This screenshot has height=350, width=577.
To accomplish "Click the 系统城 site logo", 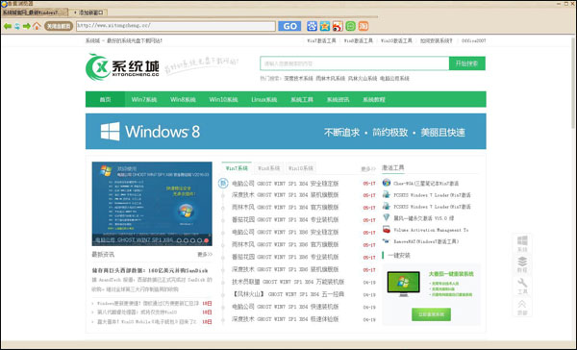I will (x=122, y=67).
